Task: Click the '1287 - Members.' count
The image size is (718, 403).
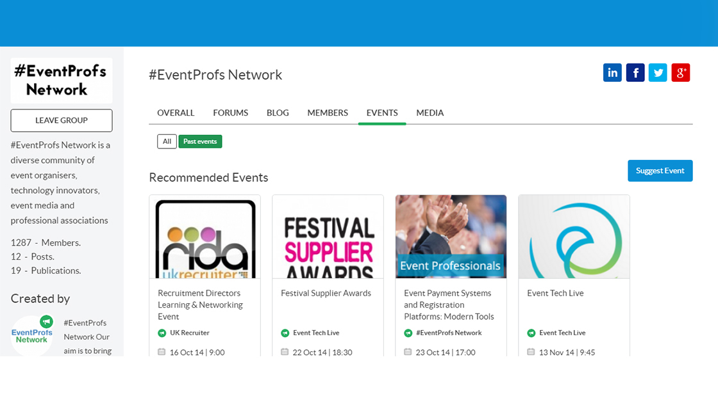Action: pos(46,242)
